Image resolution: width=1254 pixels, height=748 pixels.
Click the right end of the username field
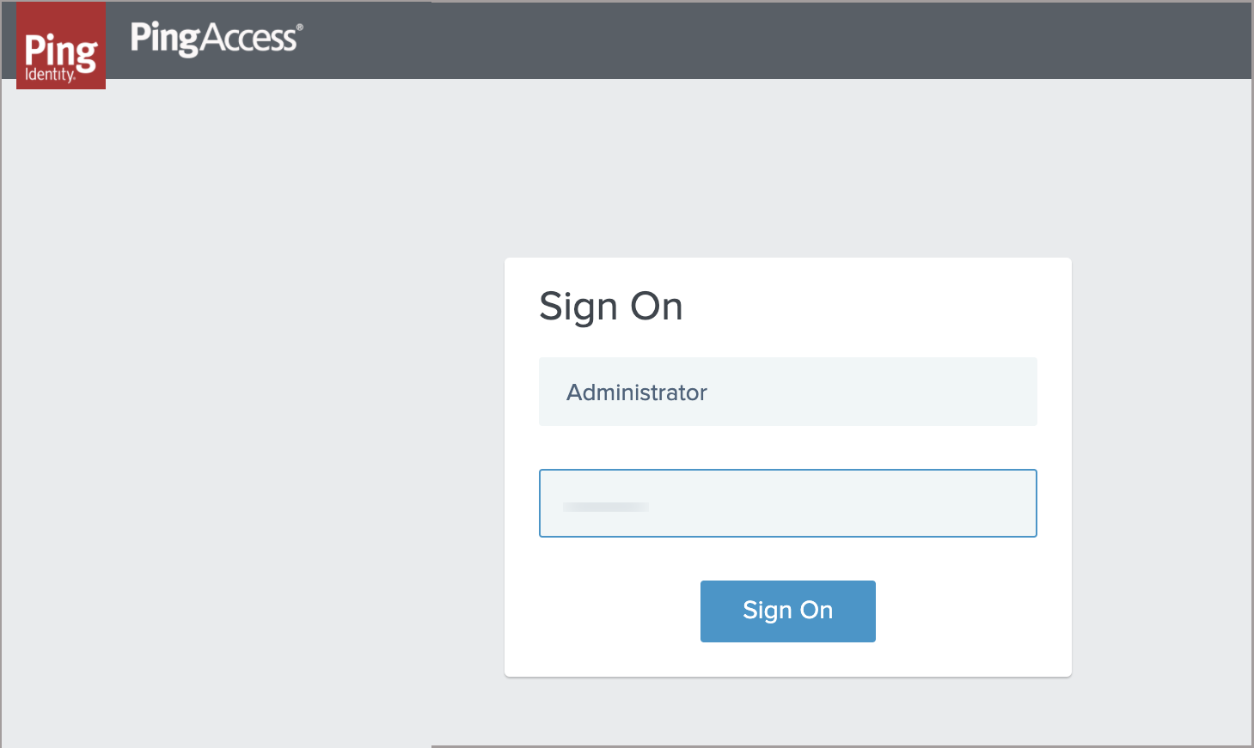1014,392
